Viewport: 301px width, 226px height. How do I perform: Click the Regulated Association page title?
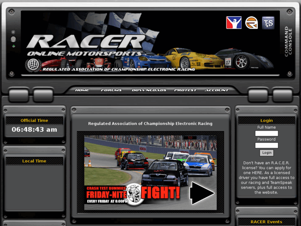click(150, 124)
